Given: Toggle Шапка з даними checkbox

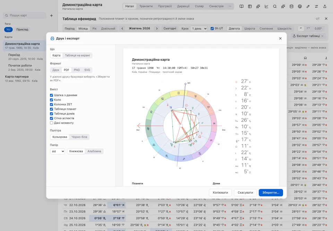Looking at the screenshot, I should (x=51, y=95).
